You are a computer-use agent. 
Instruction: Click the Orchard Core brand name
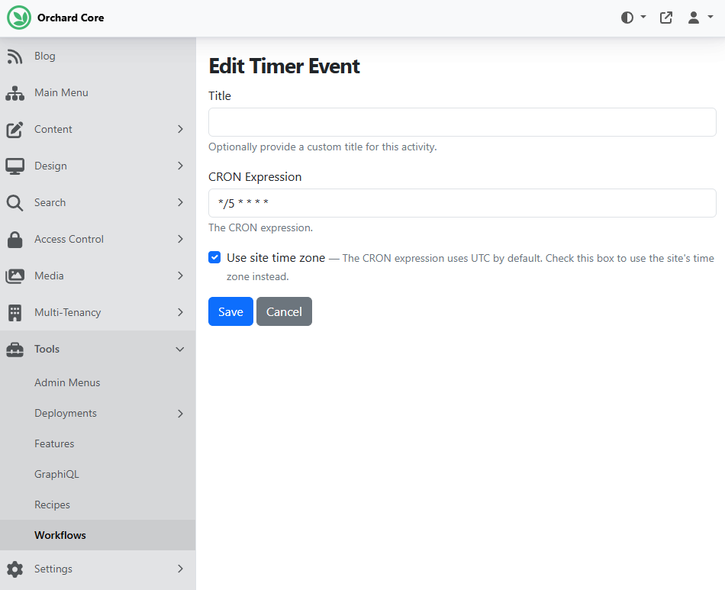point(71,18)
